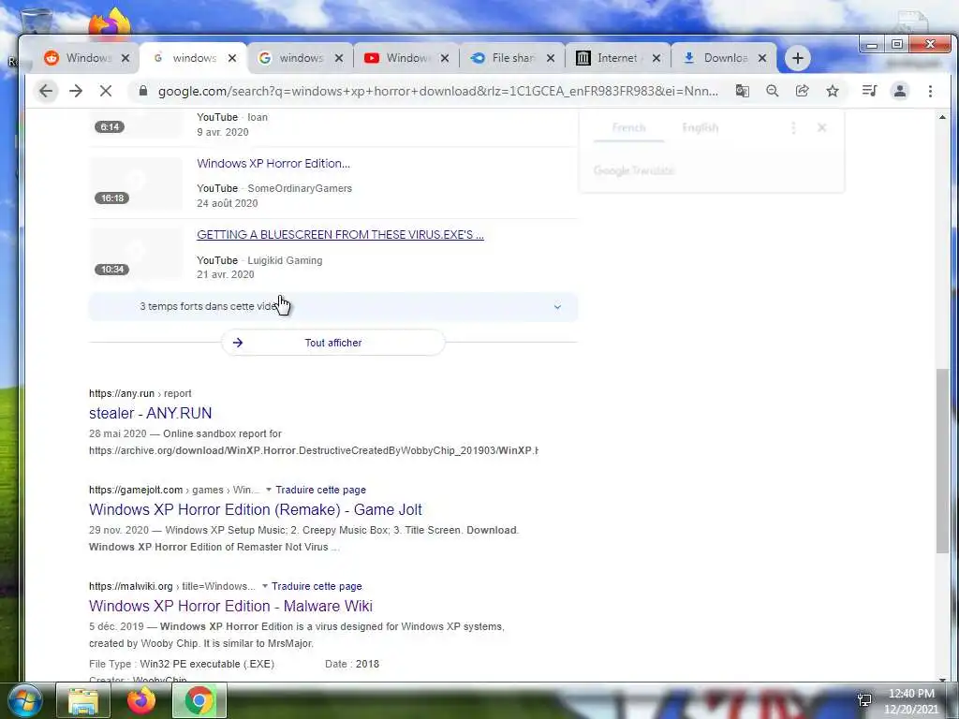Close the File sharing tab
This screenshot has width=959, height=719.
point(551,58)
